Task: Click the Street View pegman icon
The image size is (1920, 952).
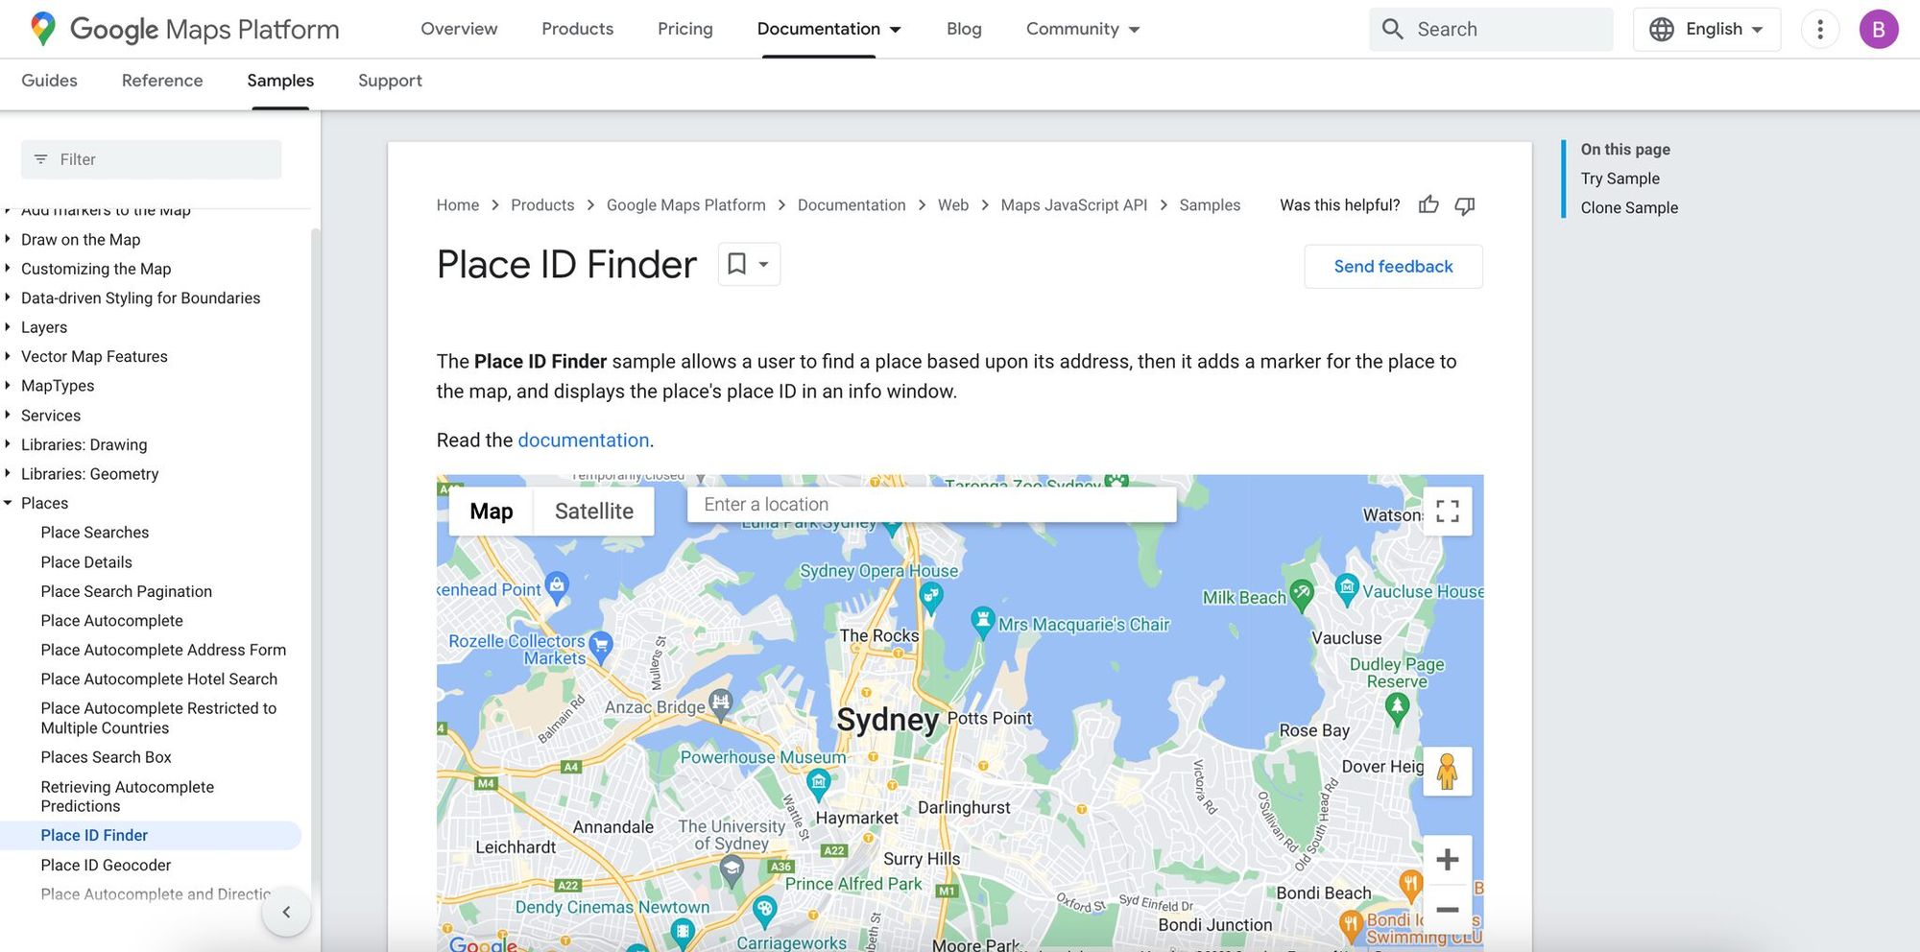Action: [1448, 772]
